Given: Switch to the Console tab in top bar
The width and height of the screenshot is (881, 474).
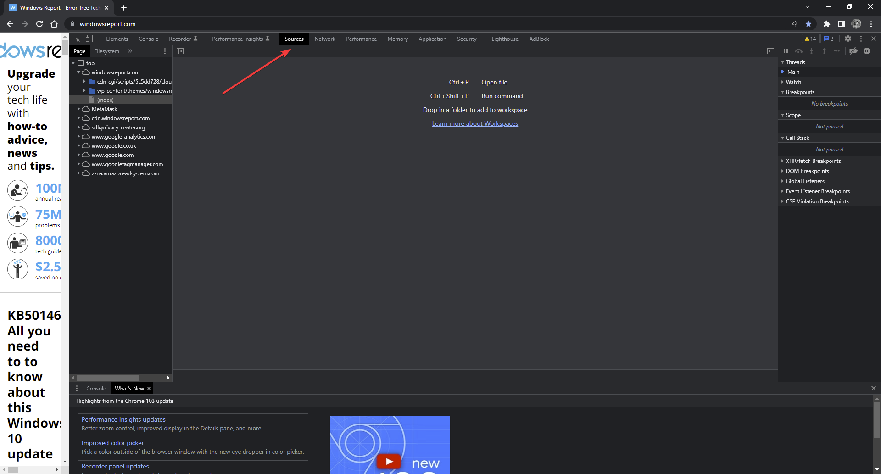Looking at the screenshot, I should click(x=149, y=39).
